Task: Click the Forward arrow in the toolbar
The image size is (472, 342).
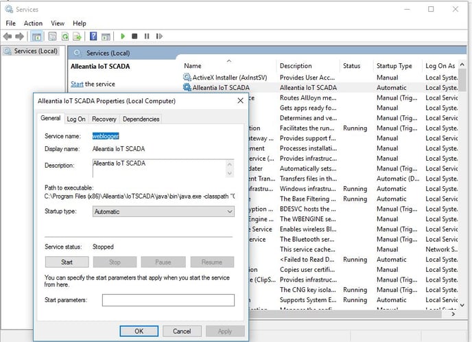Action: point(20,36)
